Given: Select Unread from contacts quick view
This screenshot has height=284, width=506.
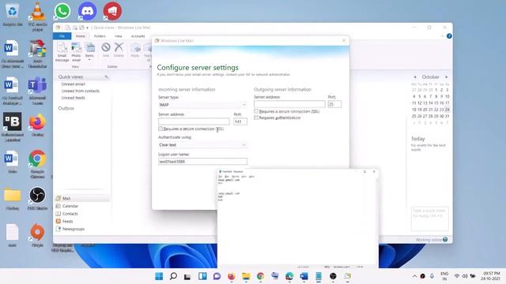Looking at the screenshot, I should 81,91.
